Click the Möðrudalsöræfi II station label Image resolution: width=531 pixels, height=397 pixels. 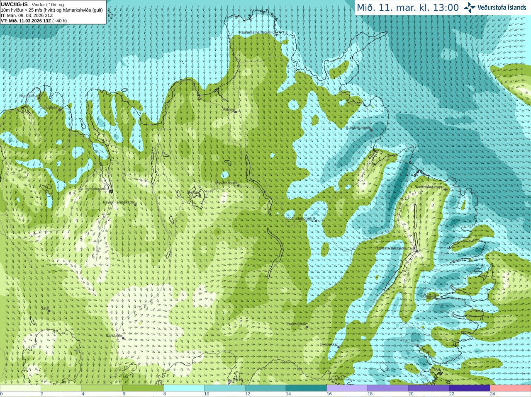pyautogui.click(x=301, y=218)
